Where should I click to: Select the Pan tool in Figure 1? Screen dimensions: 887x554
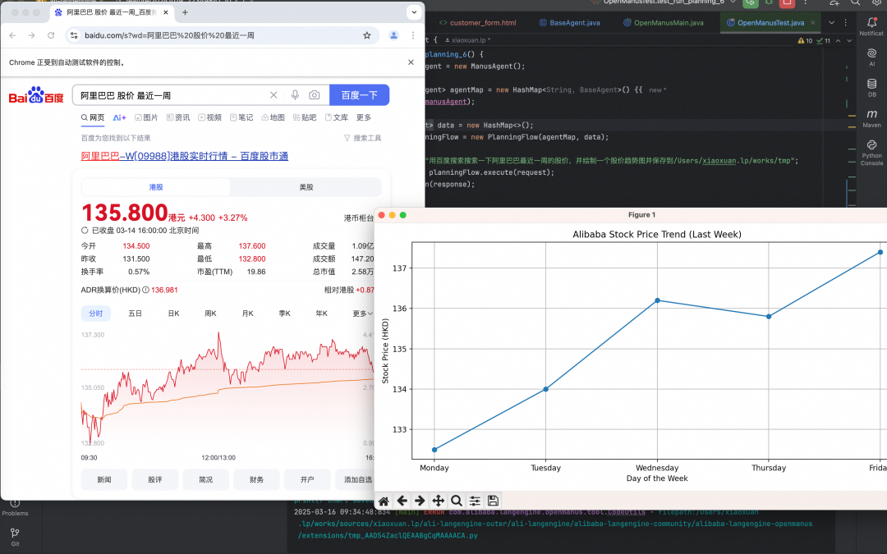click(x=438, y=501)
